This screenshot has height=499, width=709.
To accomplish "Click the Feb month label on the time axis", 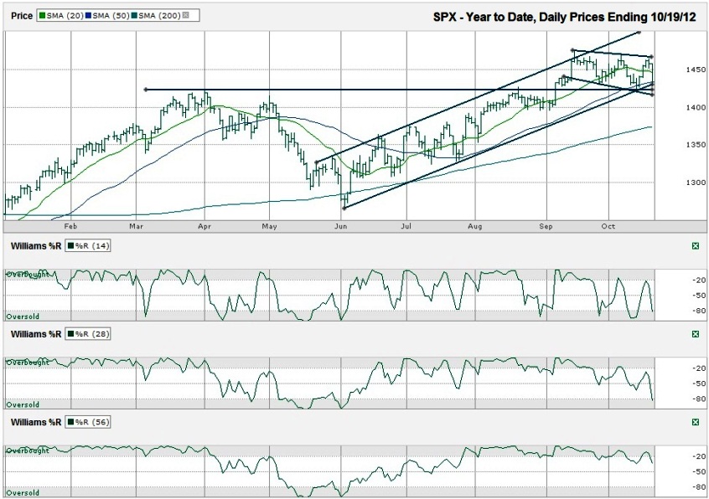I will coord(70,226).
